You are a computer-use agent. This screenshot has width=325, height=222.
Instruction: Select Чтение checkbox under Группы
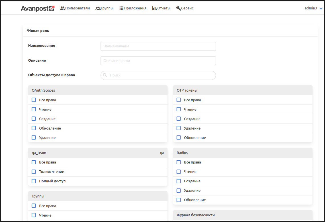[34, 215]
